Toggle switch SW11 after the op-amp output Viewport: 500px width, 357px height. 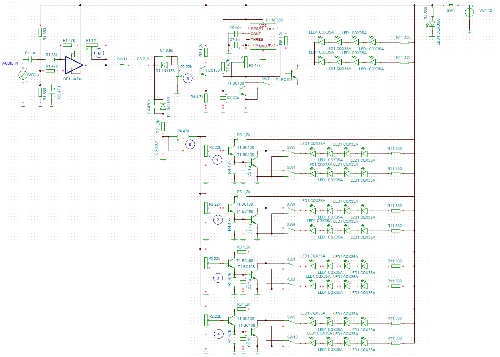click(x=122, y=65)
